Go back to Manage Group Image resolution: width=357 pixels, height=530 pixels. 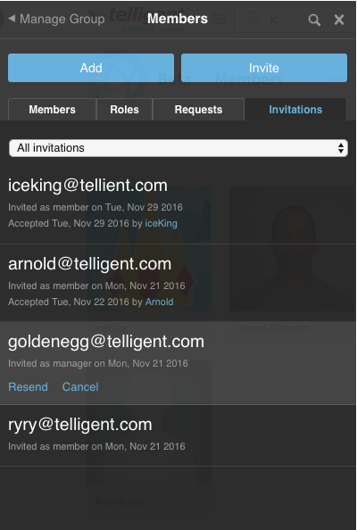pyautogui.click(x=56, y=19)
